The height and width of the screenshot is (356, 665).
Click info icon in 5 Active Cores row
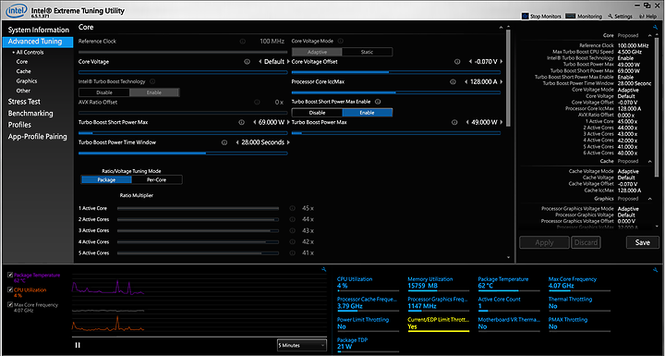point(292,252)
